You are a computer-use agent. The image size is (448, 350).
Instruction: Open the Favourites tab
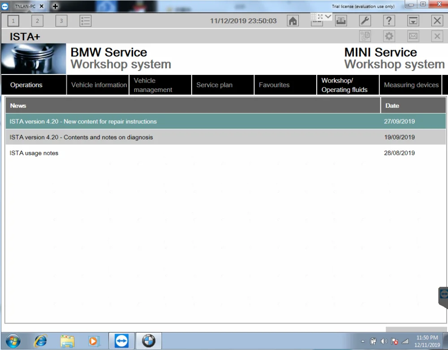285,85
